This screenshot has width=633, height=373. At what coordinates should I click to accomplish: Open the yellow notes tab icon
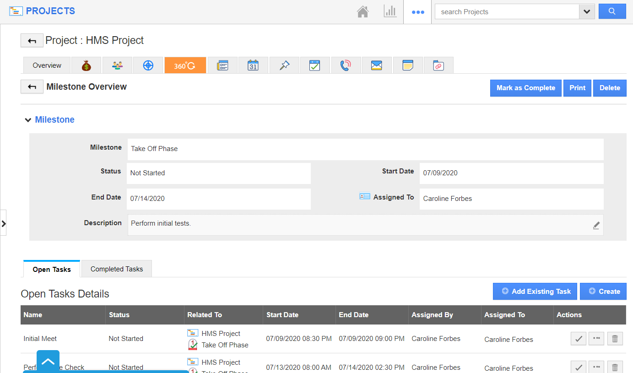click(407, 65)
